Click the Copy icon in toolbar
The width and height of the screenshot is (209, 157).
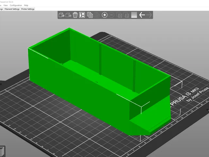90,15
